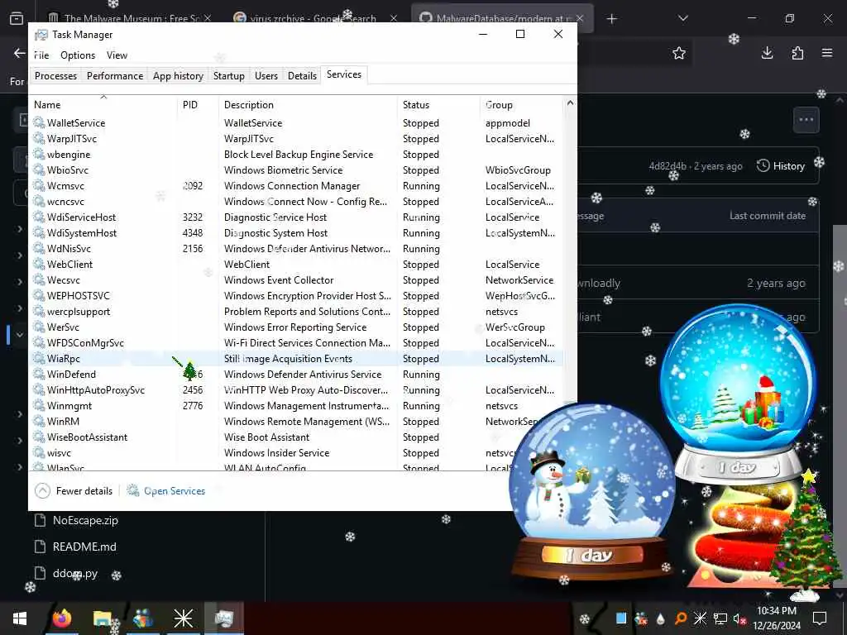Open the Windows Start menu
Screen dimensions: 847x635
click(20, 618)
